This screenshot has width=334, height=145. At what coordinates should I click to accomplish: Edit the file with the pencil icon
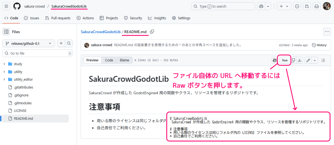coord(308,60)
